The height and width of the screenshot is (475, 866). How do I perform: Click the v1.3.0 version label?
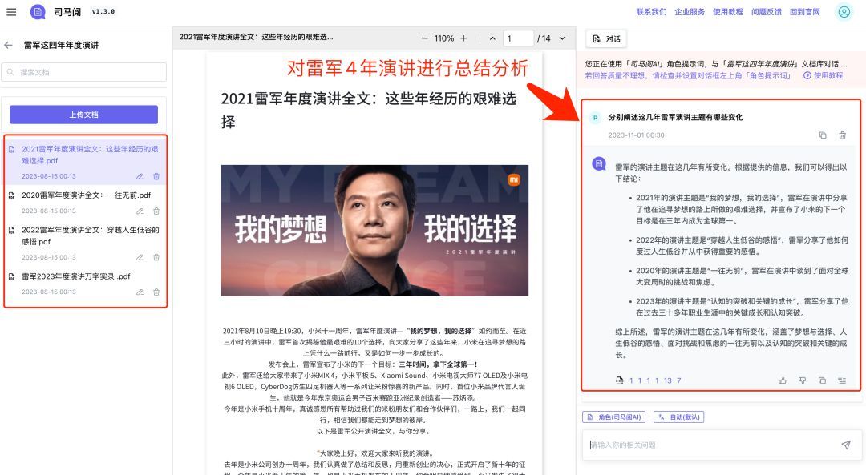103,11
